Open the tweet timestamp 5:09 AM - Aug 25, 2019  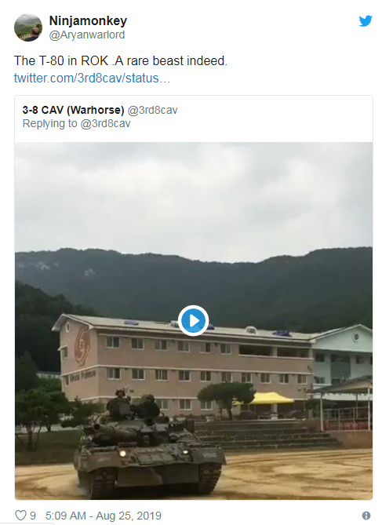click(x=104, y=516)
